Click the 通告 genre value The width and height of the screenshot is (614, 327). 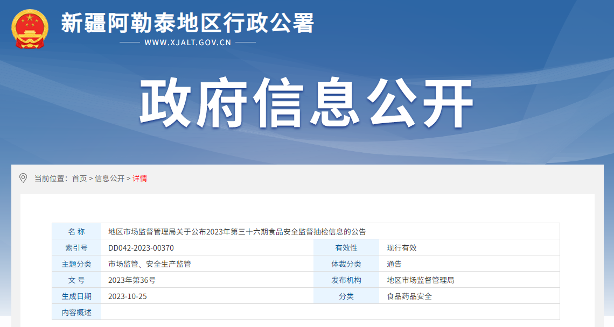point(394,264)
